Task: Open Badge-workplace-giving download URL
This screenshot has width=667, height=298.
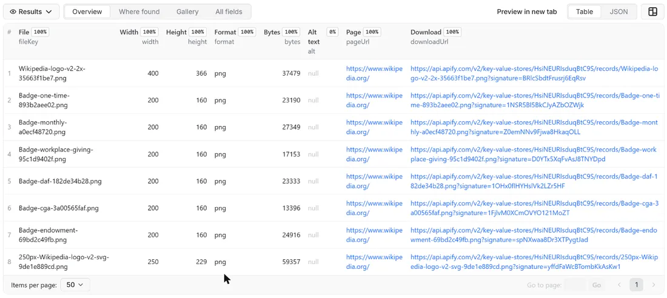Action: point(534,154)
